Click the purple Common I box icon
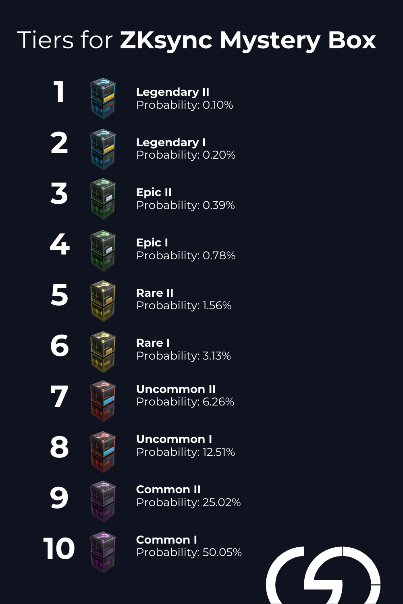Image resolution: width=403 pixels, height=604 pixels. pos(103,552)
